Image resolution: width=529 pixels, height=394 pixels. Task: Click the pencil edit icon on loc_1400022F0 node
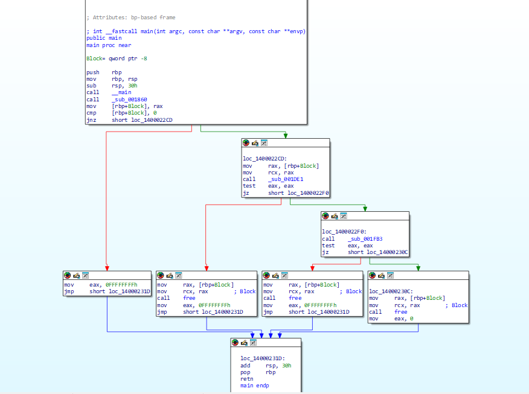(x=335, y=216)
